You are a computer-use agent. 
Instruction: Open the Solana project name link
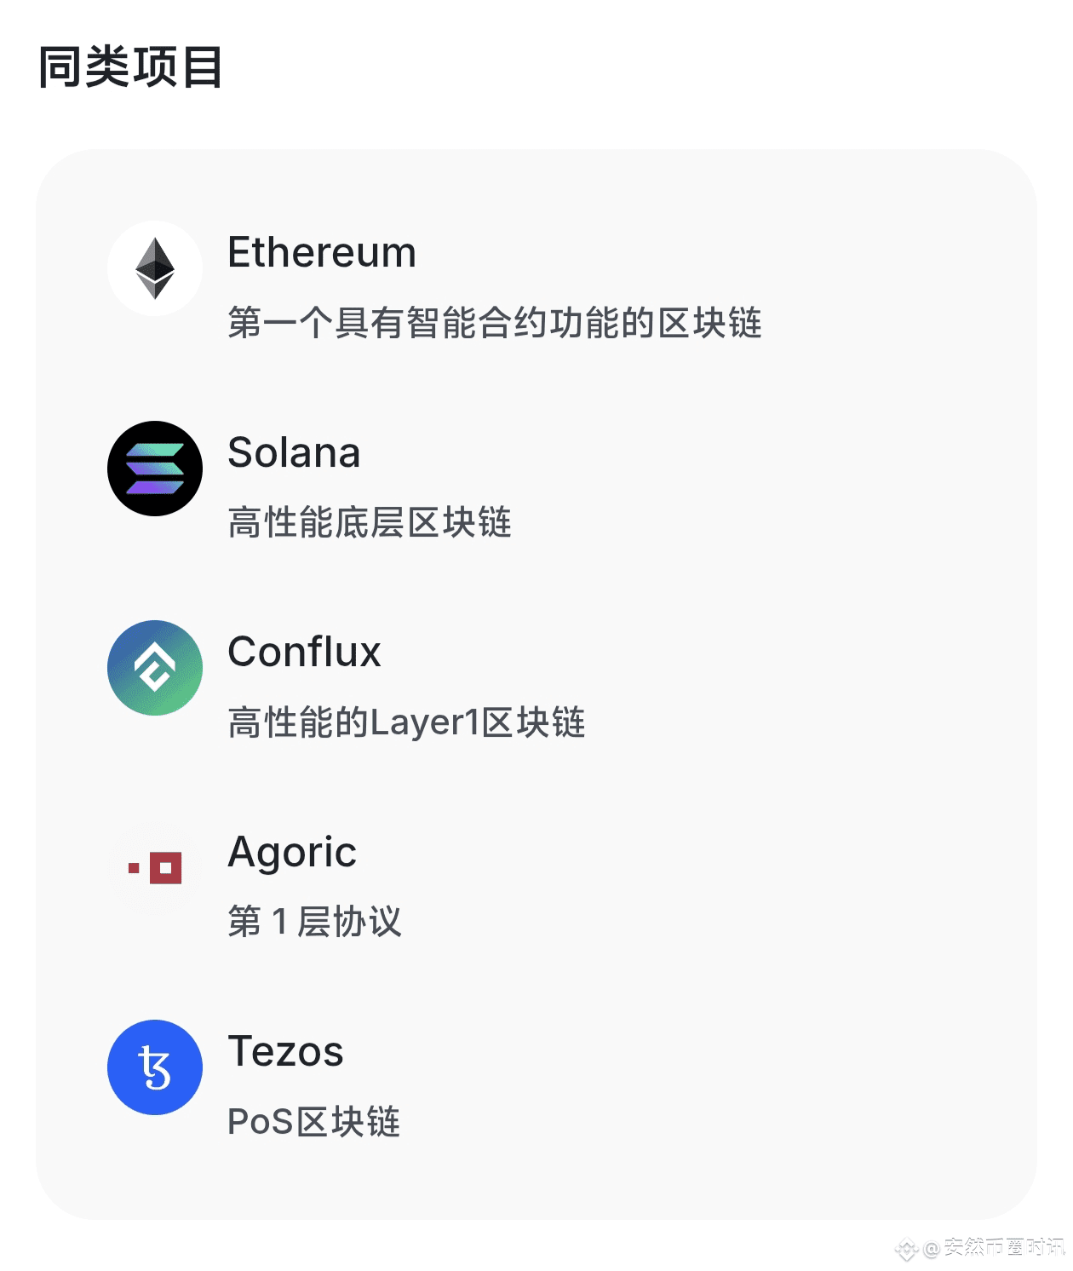pos(294,452)
